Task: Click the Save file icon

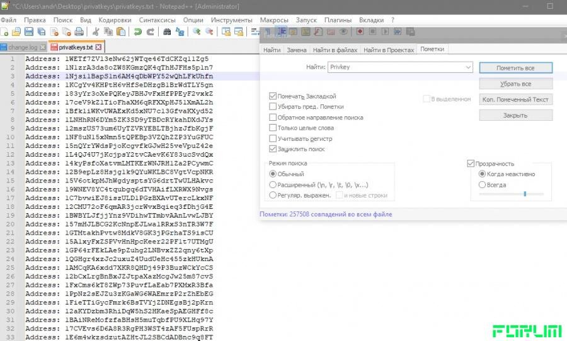Action: click(28, 32)
